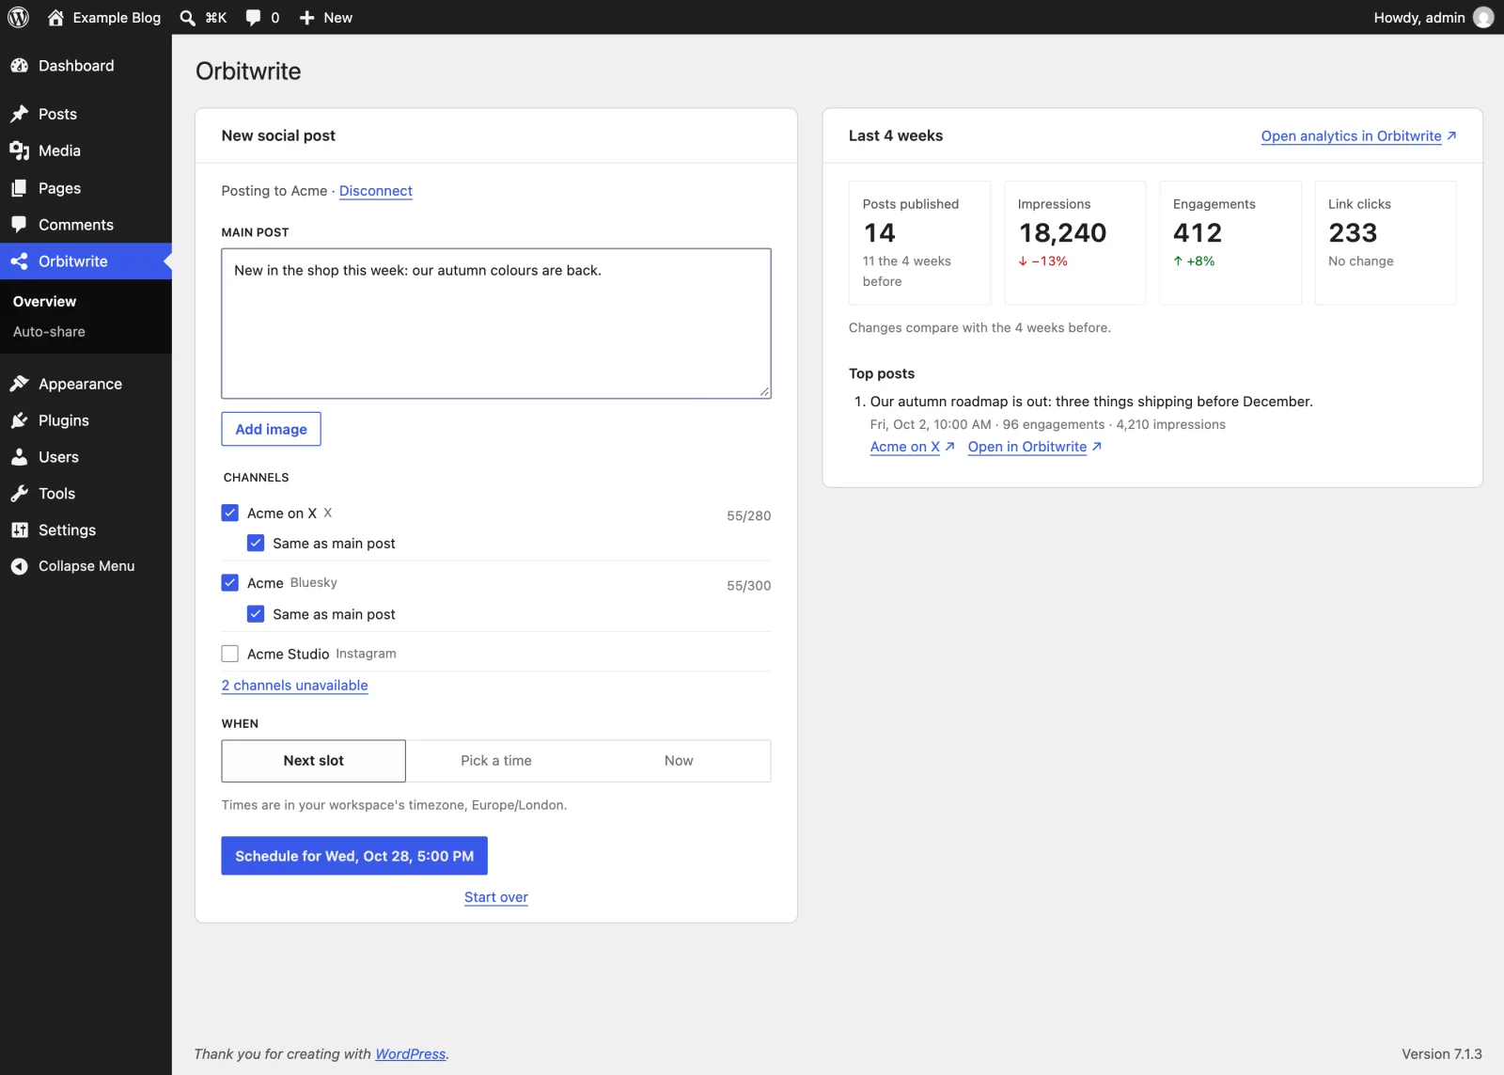Expand the 2 channels unavailable link
The image size is (1504, 1075).
coord(294,686)
